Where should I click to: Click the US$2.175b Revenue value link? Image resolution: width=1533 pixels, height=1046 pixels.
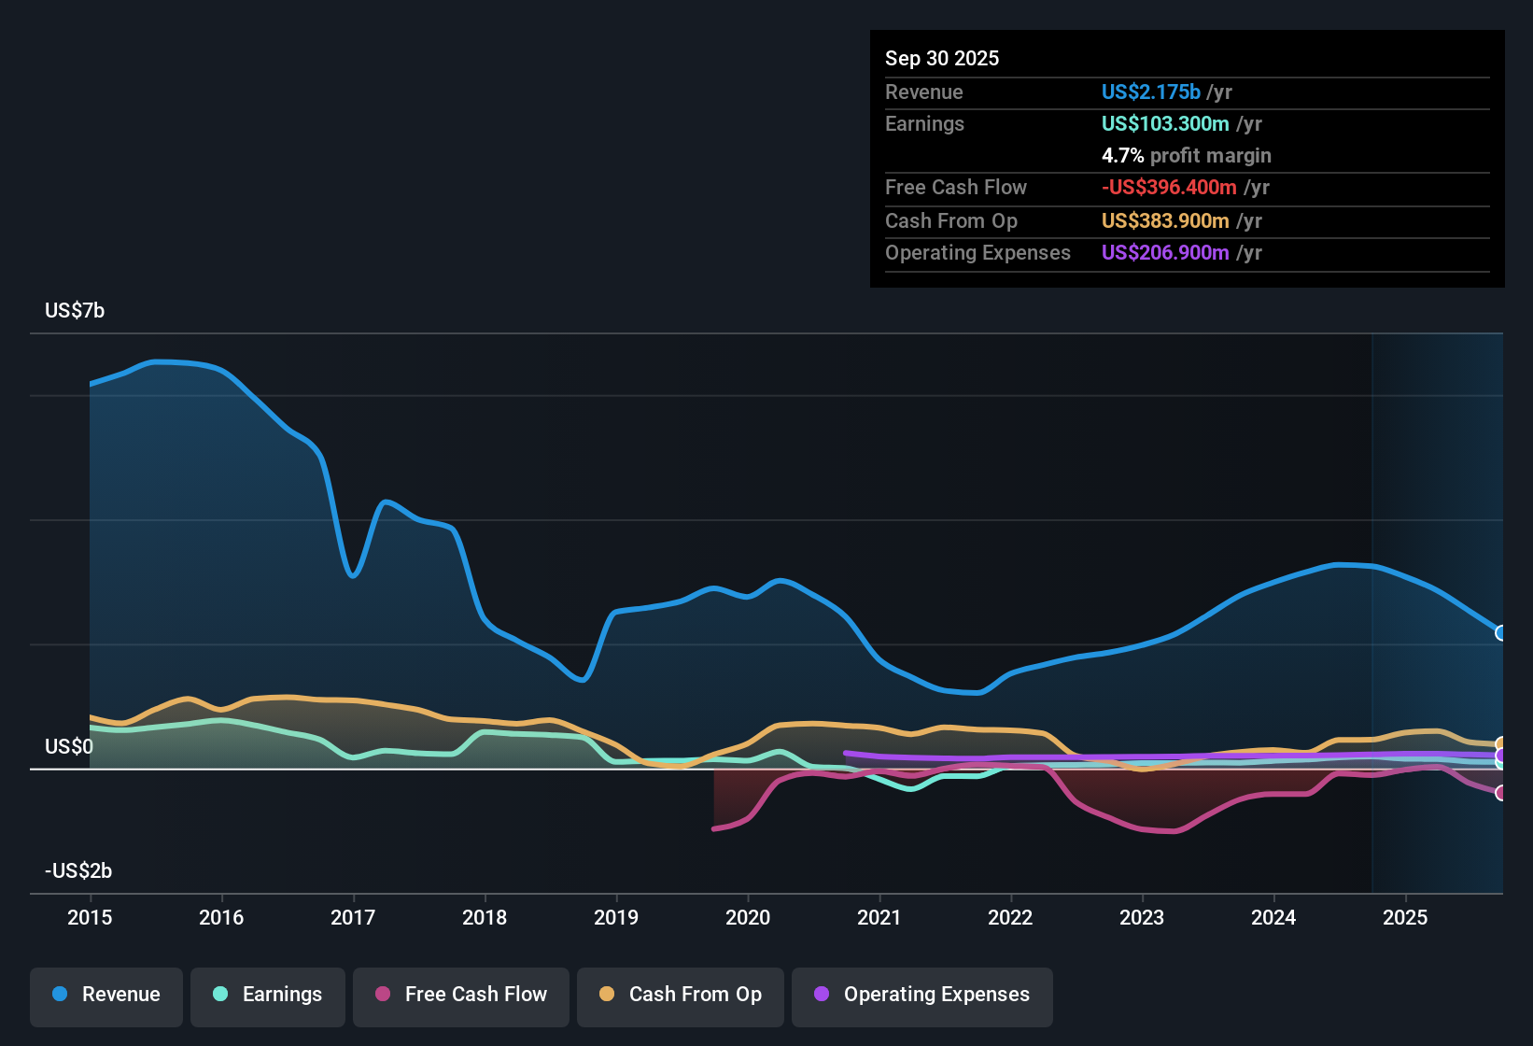(x=1150, y=92)
